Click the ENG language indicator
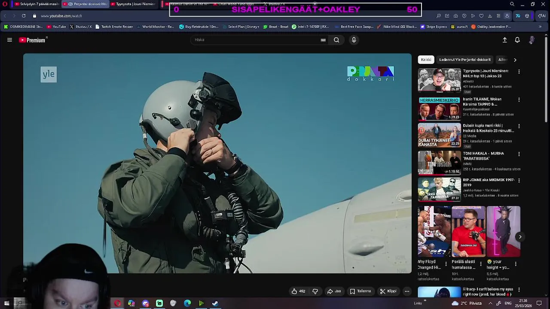This screenshot has width=550, height=309. point(508,303)
